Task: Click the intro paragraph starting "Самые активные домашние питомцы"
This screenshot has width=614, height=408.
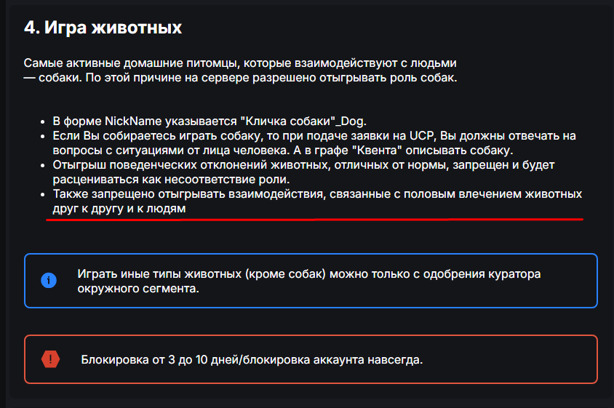Action: 240,71
